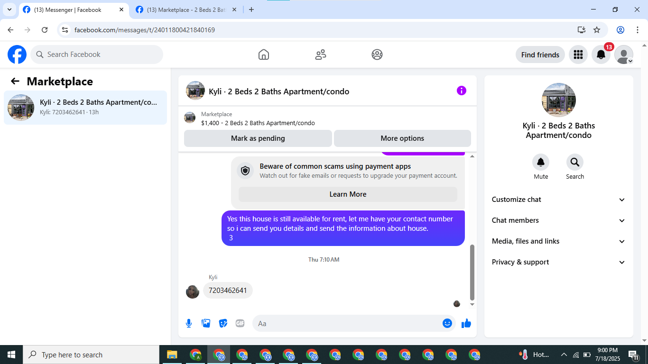The image size is (648, 364).
Task: Open the Chrome three-dot menu
Action: point(637,30)
